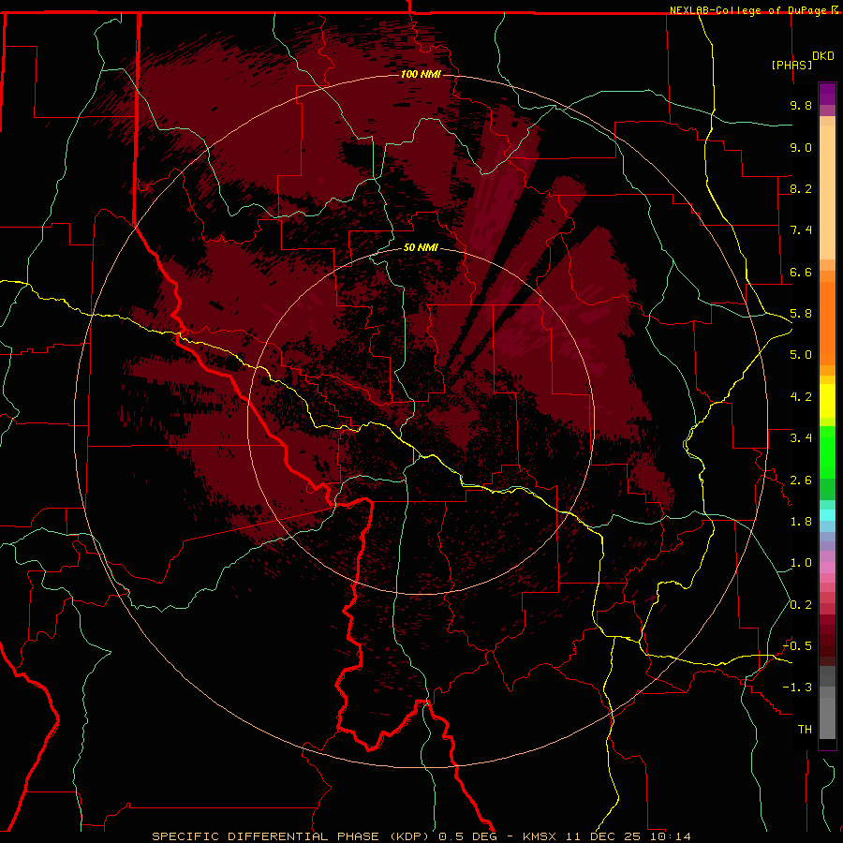The height and width of the screenshot is (843, 843).
Task: Click the 1.8 value on color scale
Action: click(801, 522)
